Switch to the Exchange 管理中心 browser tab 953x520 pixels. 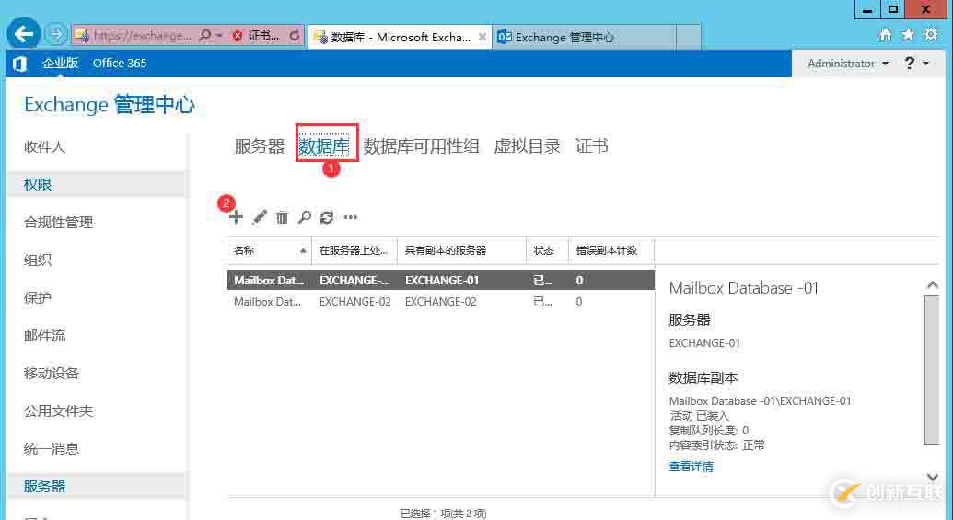pos(584,37)
